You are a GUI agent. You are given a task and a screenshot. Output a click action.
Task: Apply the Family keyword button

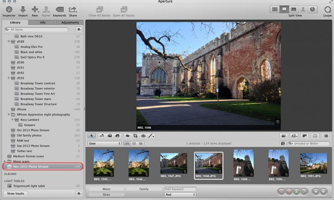point(144,189)
